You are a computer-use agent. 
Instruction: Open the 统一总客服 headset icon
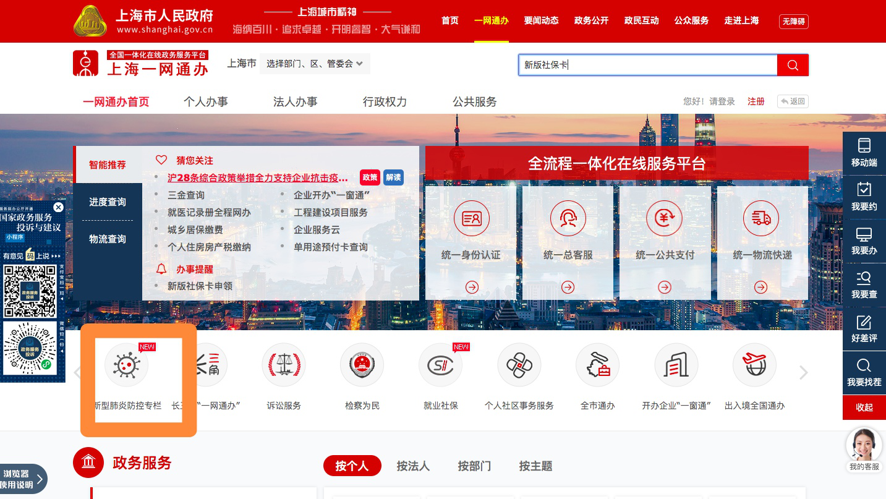coord(568,218)
